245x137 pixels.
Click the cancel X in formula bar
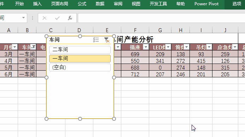tap(45, 18)
